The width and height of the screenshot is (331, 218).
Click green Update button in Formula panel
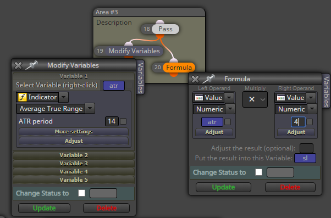(223, 187)
